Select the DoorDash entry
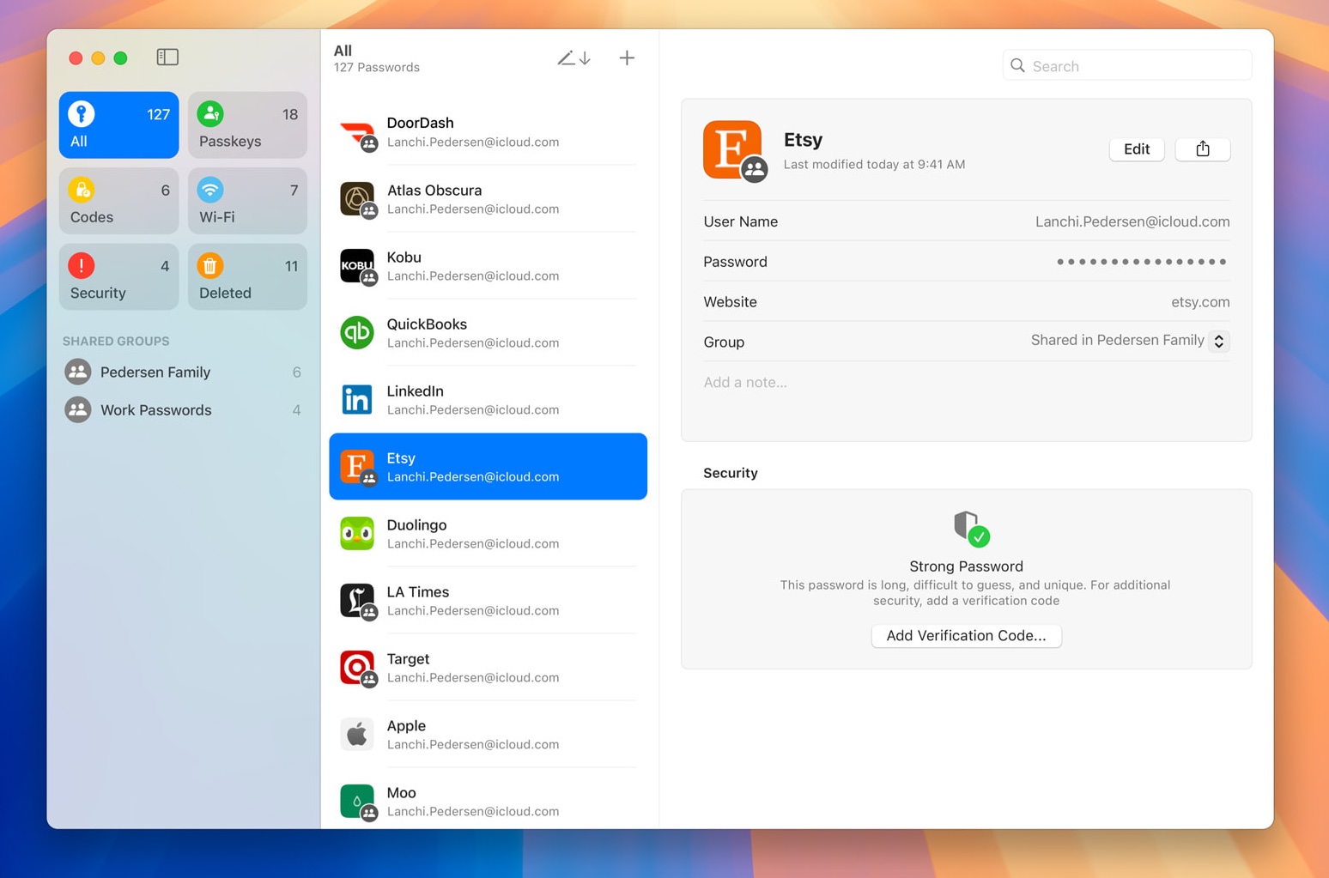Viewport: 1329px width, 878px height. tap(489, 132)
